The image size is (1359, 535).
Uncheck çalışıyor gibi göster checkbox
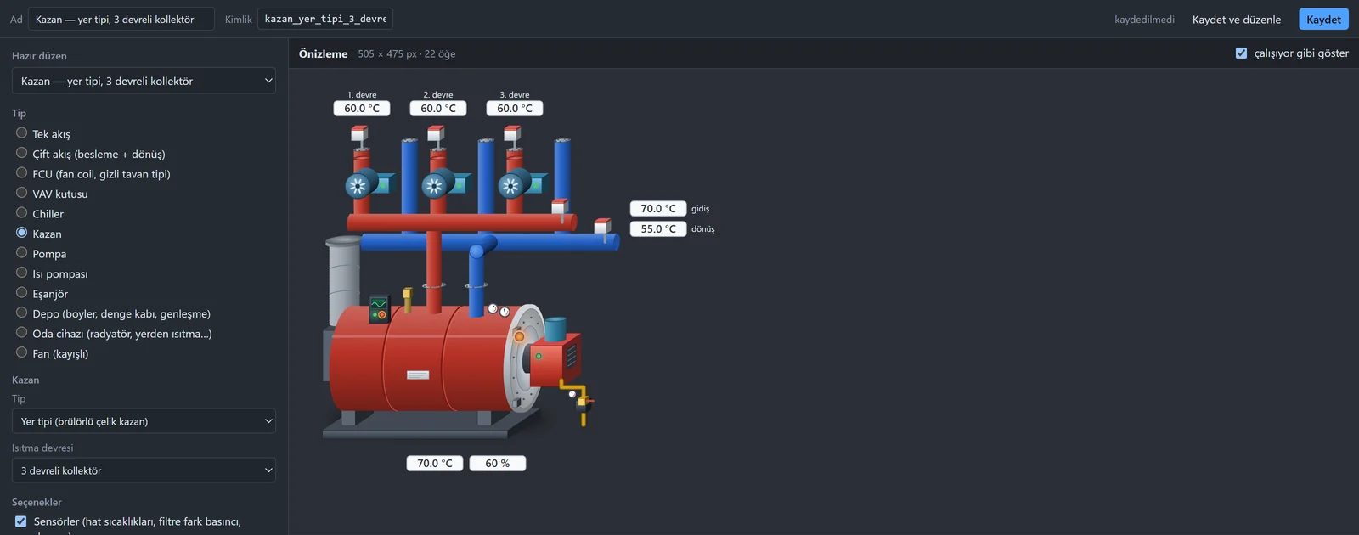(1242, 53)
